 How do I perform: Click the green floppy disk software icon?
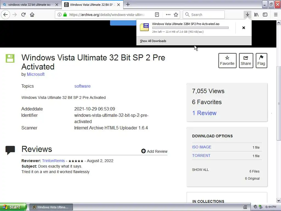[x=10, y=58]
